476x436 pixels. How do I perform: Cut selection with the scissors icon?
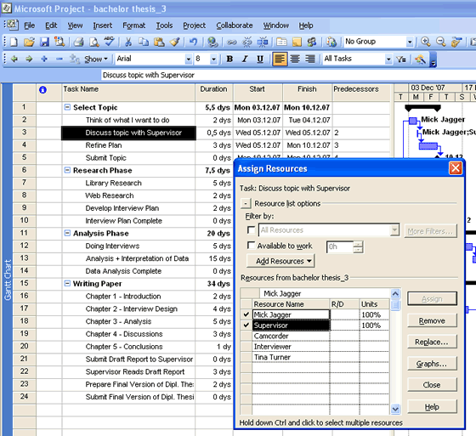(x=128, y=42)
